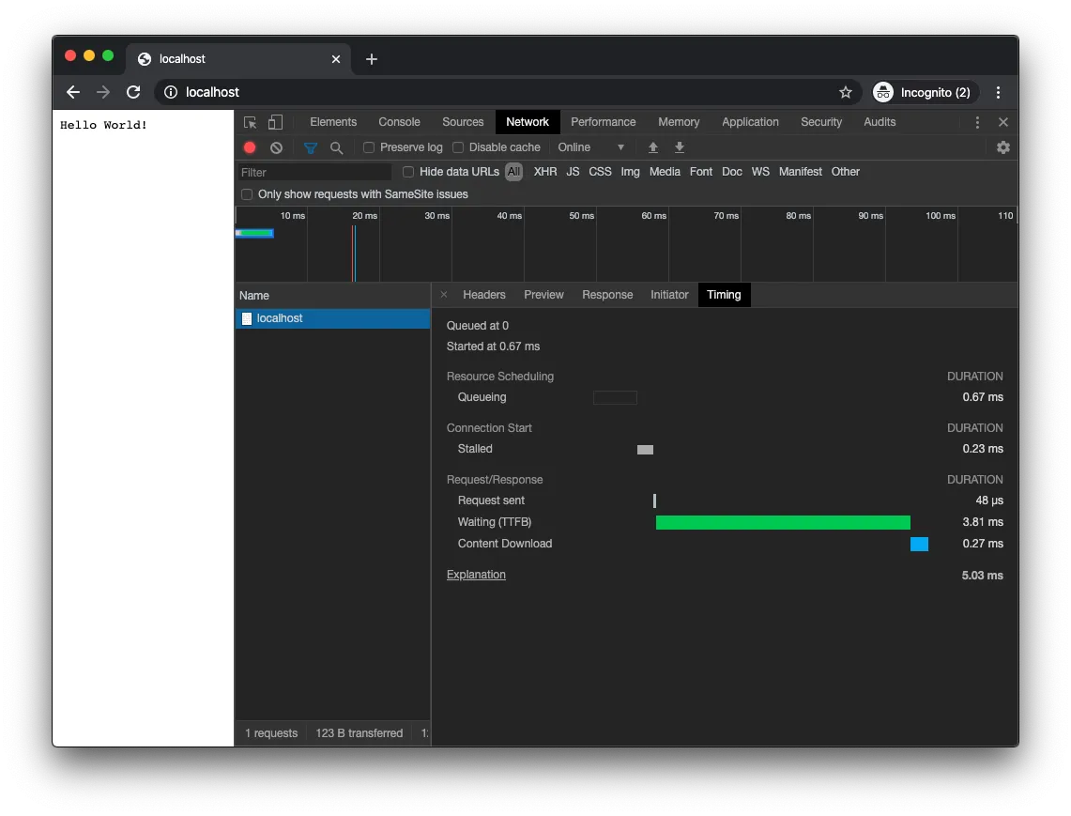Open the Performance panel
Viewport: 1071px width, 816px height.
604,122
